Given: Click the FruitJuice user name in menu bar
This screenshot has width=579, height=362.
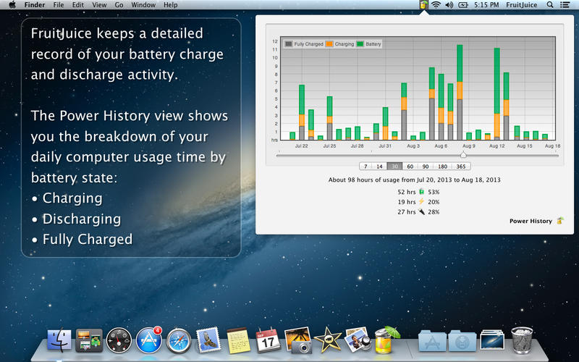Looking at the screenshot, I should click(x=521, y=5).
